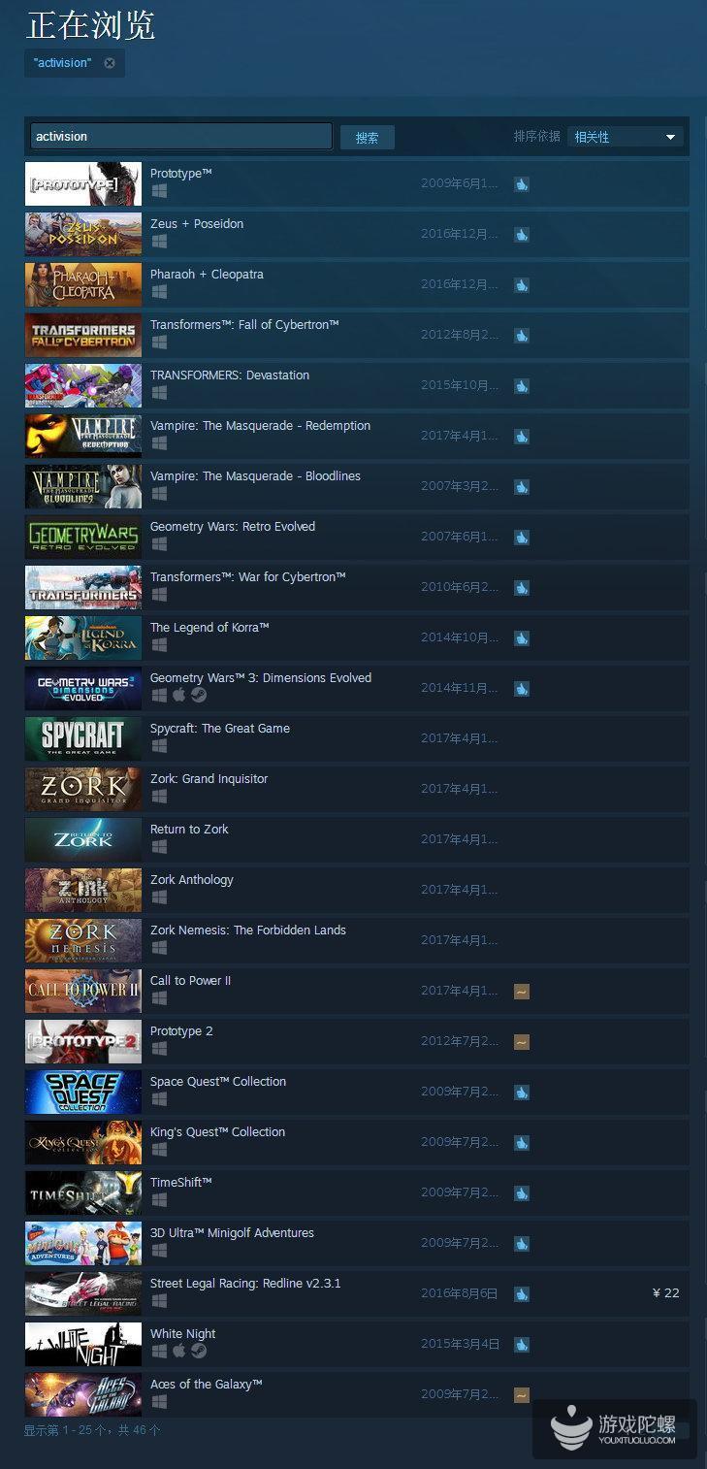Click the Zork Anthology cover thumbnail
Image resolution: width=707 pixels, height=1469 pixels.
(83, 890)
